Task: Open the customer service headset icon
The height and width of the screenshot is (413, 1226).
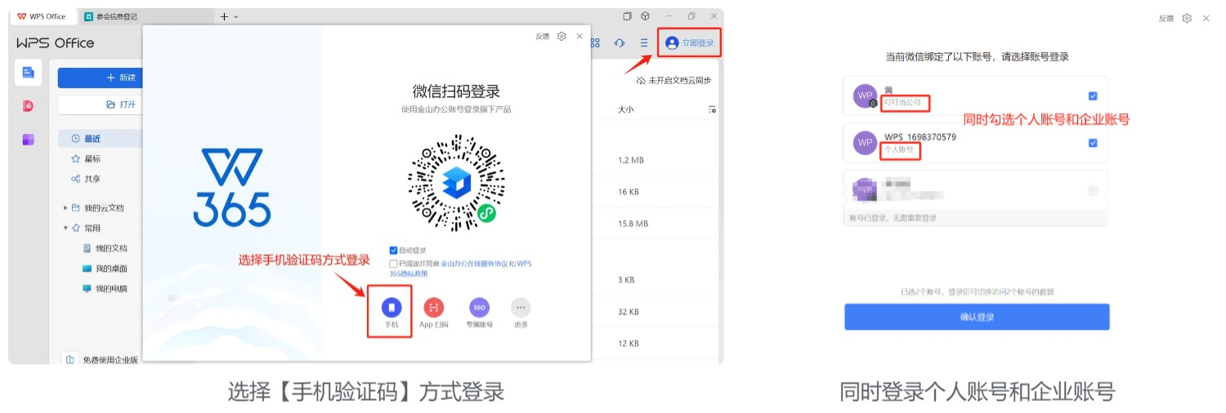Action: pyautogui.click(x=620, y=43)
